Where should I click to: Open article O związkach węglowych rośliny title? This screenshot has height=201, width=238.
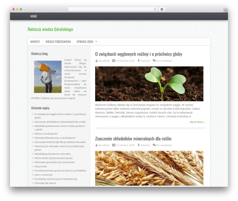pyautogui.click(x=139, y=54)
